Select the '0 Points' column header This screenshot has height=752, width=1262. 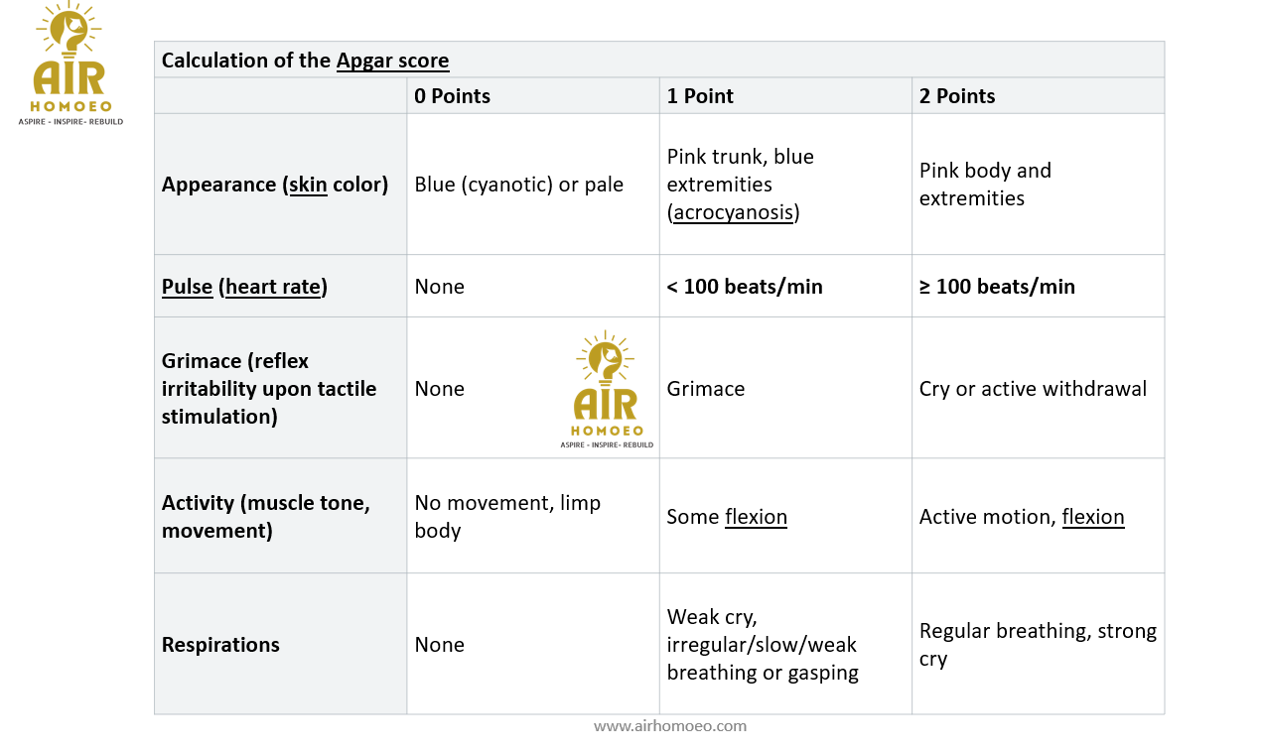click(533, 96)
